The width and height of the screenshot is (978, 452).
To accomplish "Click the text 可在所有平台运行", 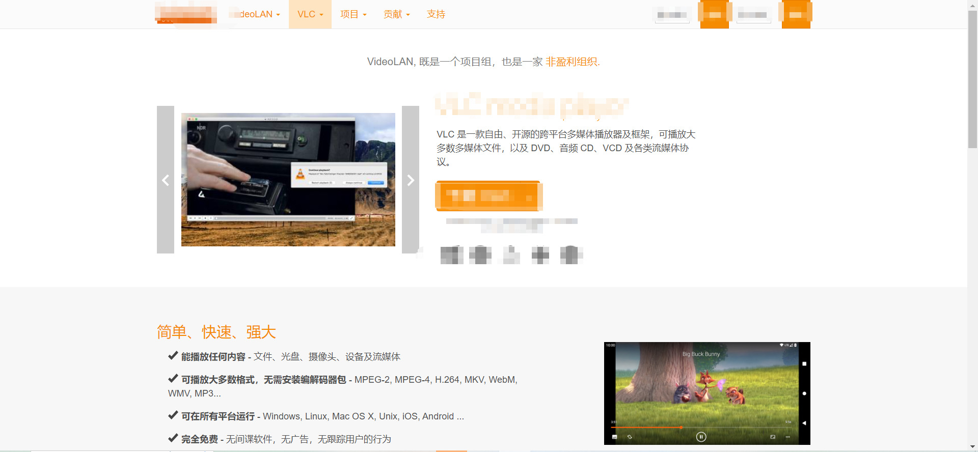I will pos(218,416).
